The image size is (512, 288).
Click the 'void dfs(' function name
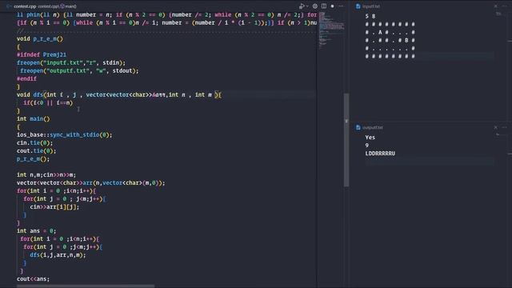pos(38,94)
